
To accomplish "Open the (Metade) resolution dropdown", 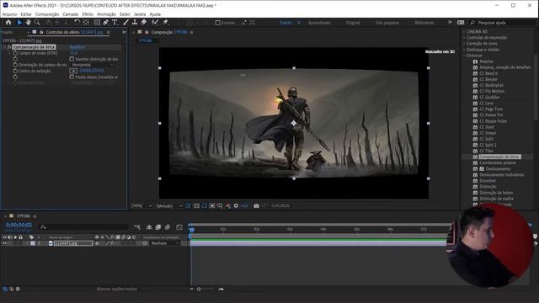I will click(x=168, y=205).
